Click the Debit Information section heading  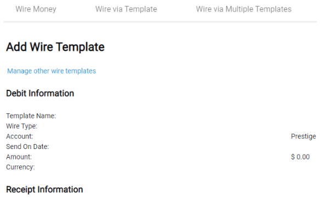(40, 94)
